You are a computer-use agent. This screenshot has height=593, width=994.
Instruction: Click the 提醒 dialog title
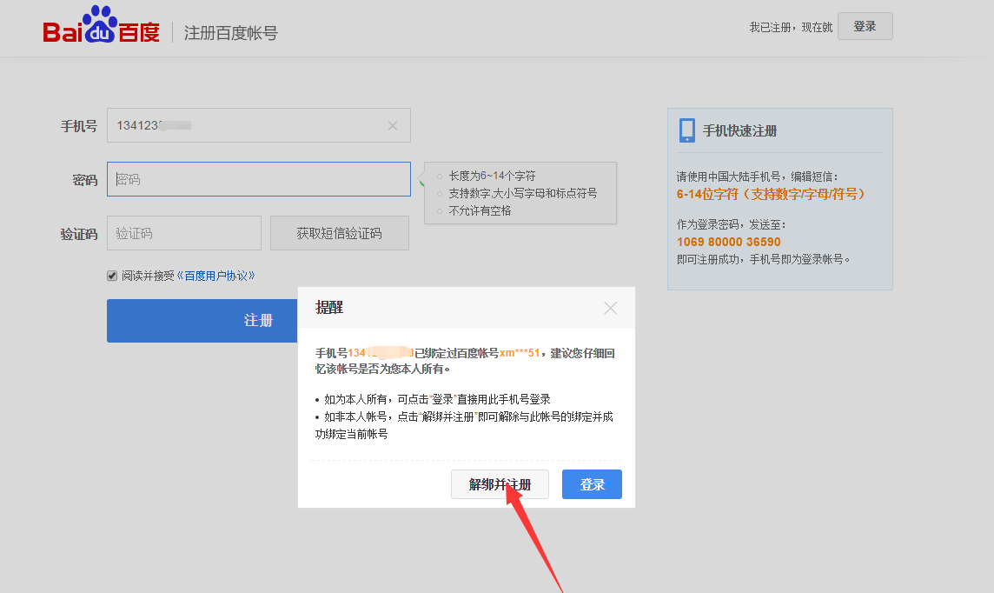point(329,308)
